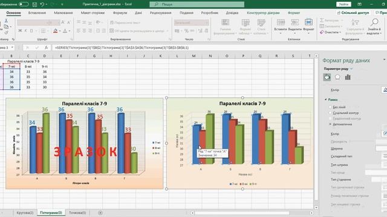387x217 pixels.
Task: Open the Font Color dropdown arrow
Action: pos(70,31)
